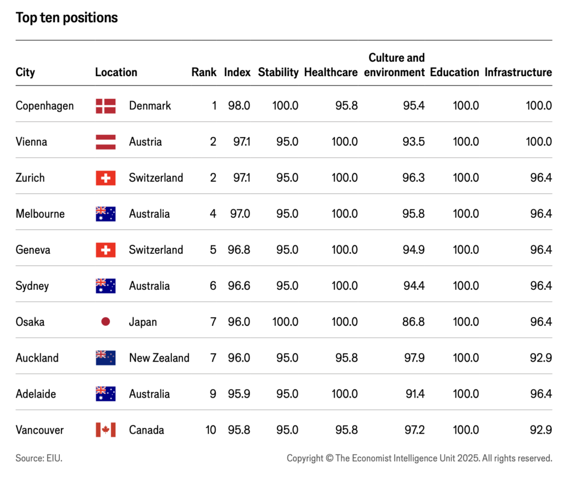
Task: Click the Rank column header
Action: point(204,72)
